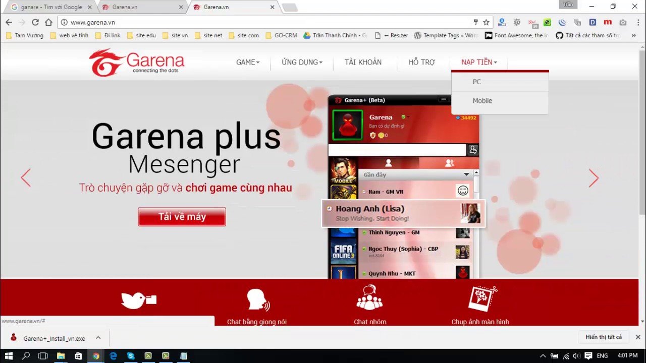Click the green globe extension icon
646x363 pixels.
point(547,22)
